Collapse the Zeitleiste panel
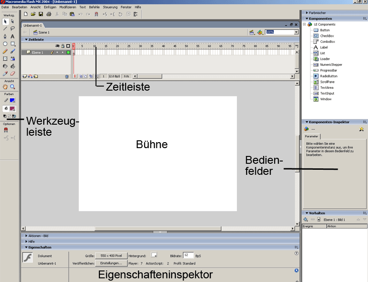 26,40
